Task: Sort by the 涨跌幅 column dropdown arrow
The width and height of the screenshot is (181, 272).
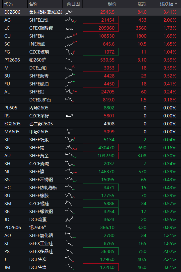Action: (x=176, y=4)
